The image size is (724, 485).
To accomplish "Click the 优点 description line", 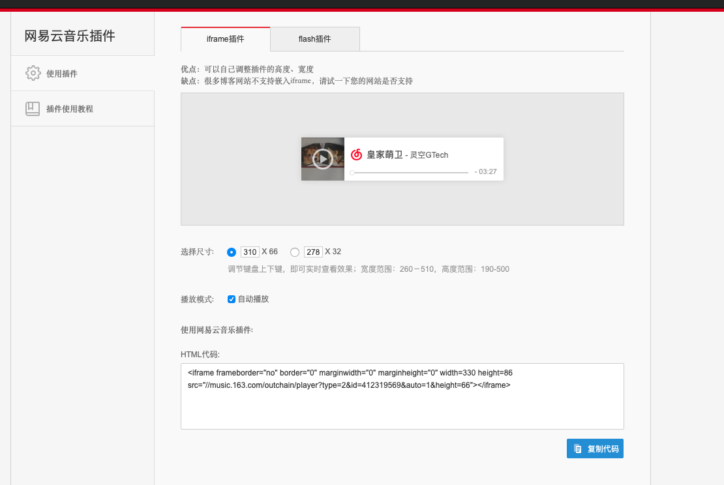I will click(x=247, y=69).
